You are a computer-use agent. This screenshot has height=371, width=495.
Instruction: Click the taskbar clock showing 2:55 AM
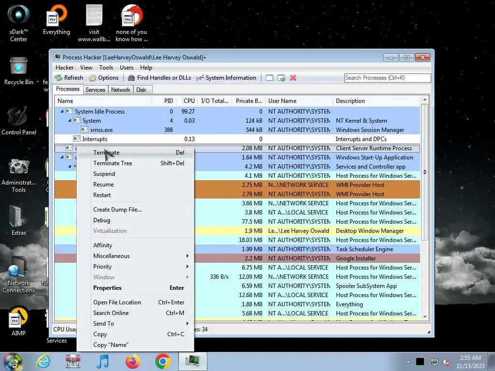pyautogui.click(x=470, y=362)
